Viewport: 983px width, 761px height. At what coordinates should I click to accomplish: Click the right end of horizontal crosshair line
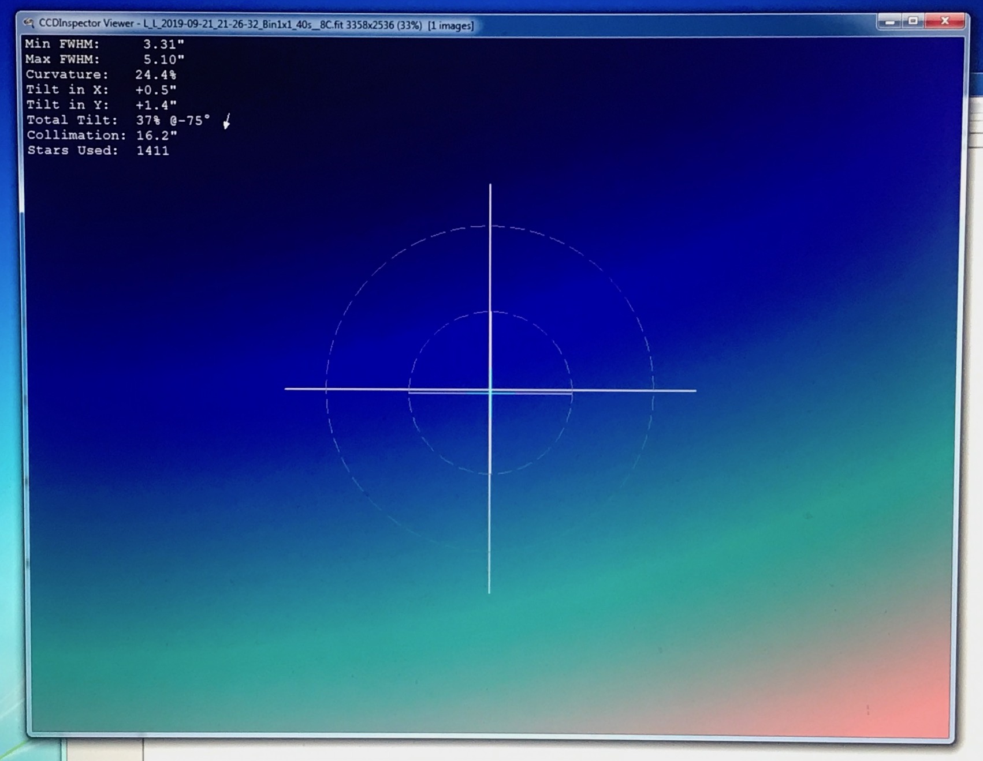[694, 391]
